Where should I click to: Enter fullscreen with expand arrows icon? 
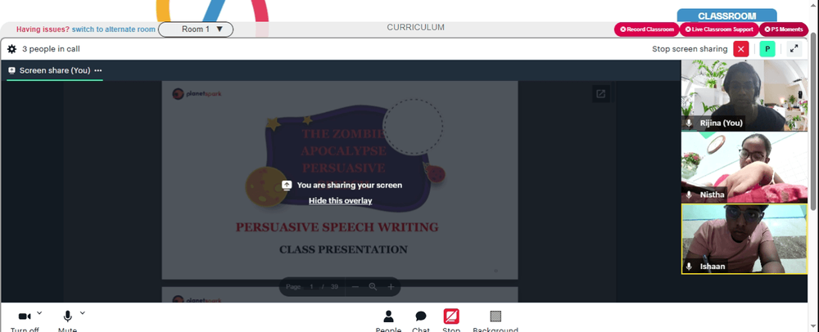(794, 49)
